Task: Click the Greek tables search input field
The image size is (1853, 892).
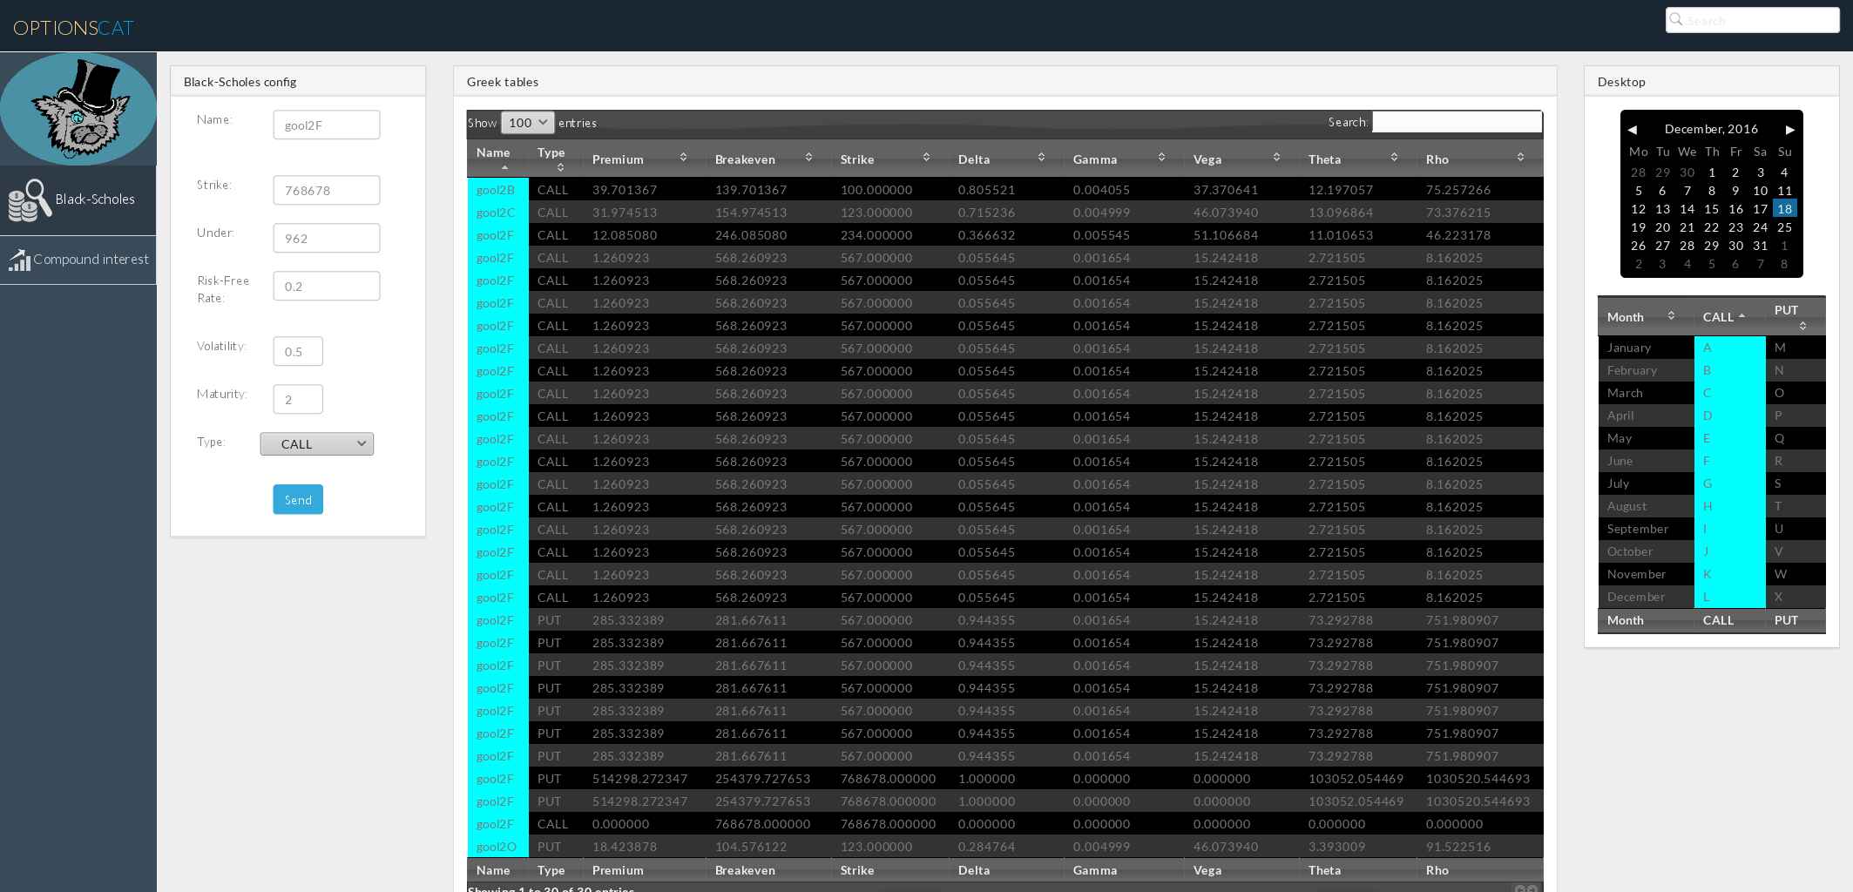Action: tap(1456, 122)
